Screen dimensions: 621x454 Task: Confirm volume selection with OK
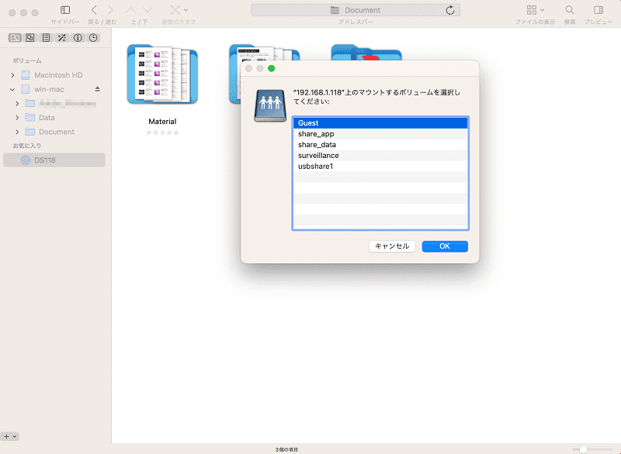pyautogui.click(x=445, y=246)
